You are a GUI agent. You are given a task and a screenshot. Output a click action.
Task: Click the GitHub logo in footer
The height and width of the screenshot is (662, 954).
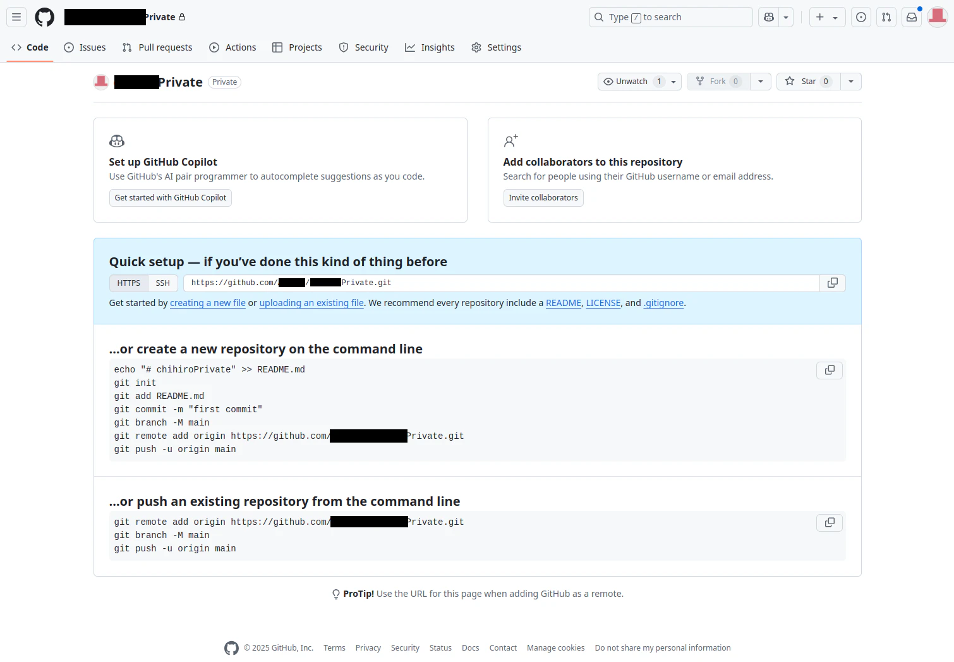coord(231,648)
